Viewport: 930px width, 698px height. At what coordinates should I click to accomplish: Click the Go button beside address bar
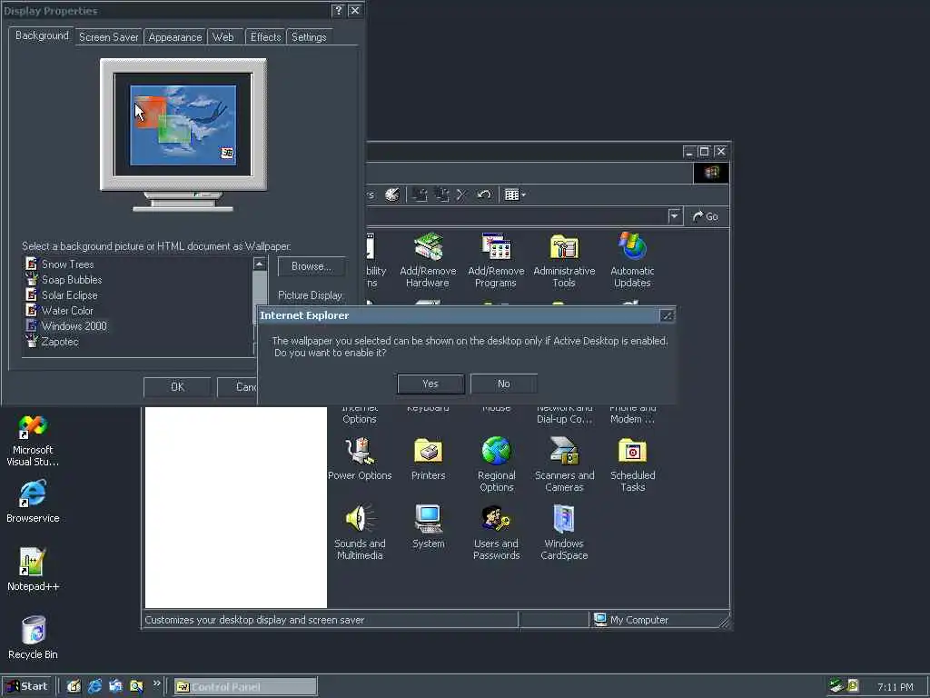point(706,216)
